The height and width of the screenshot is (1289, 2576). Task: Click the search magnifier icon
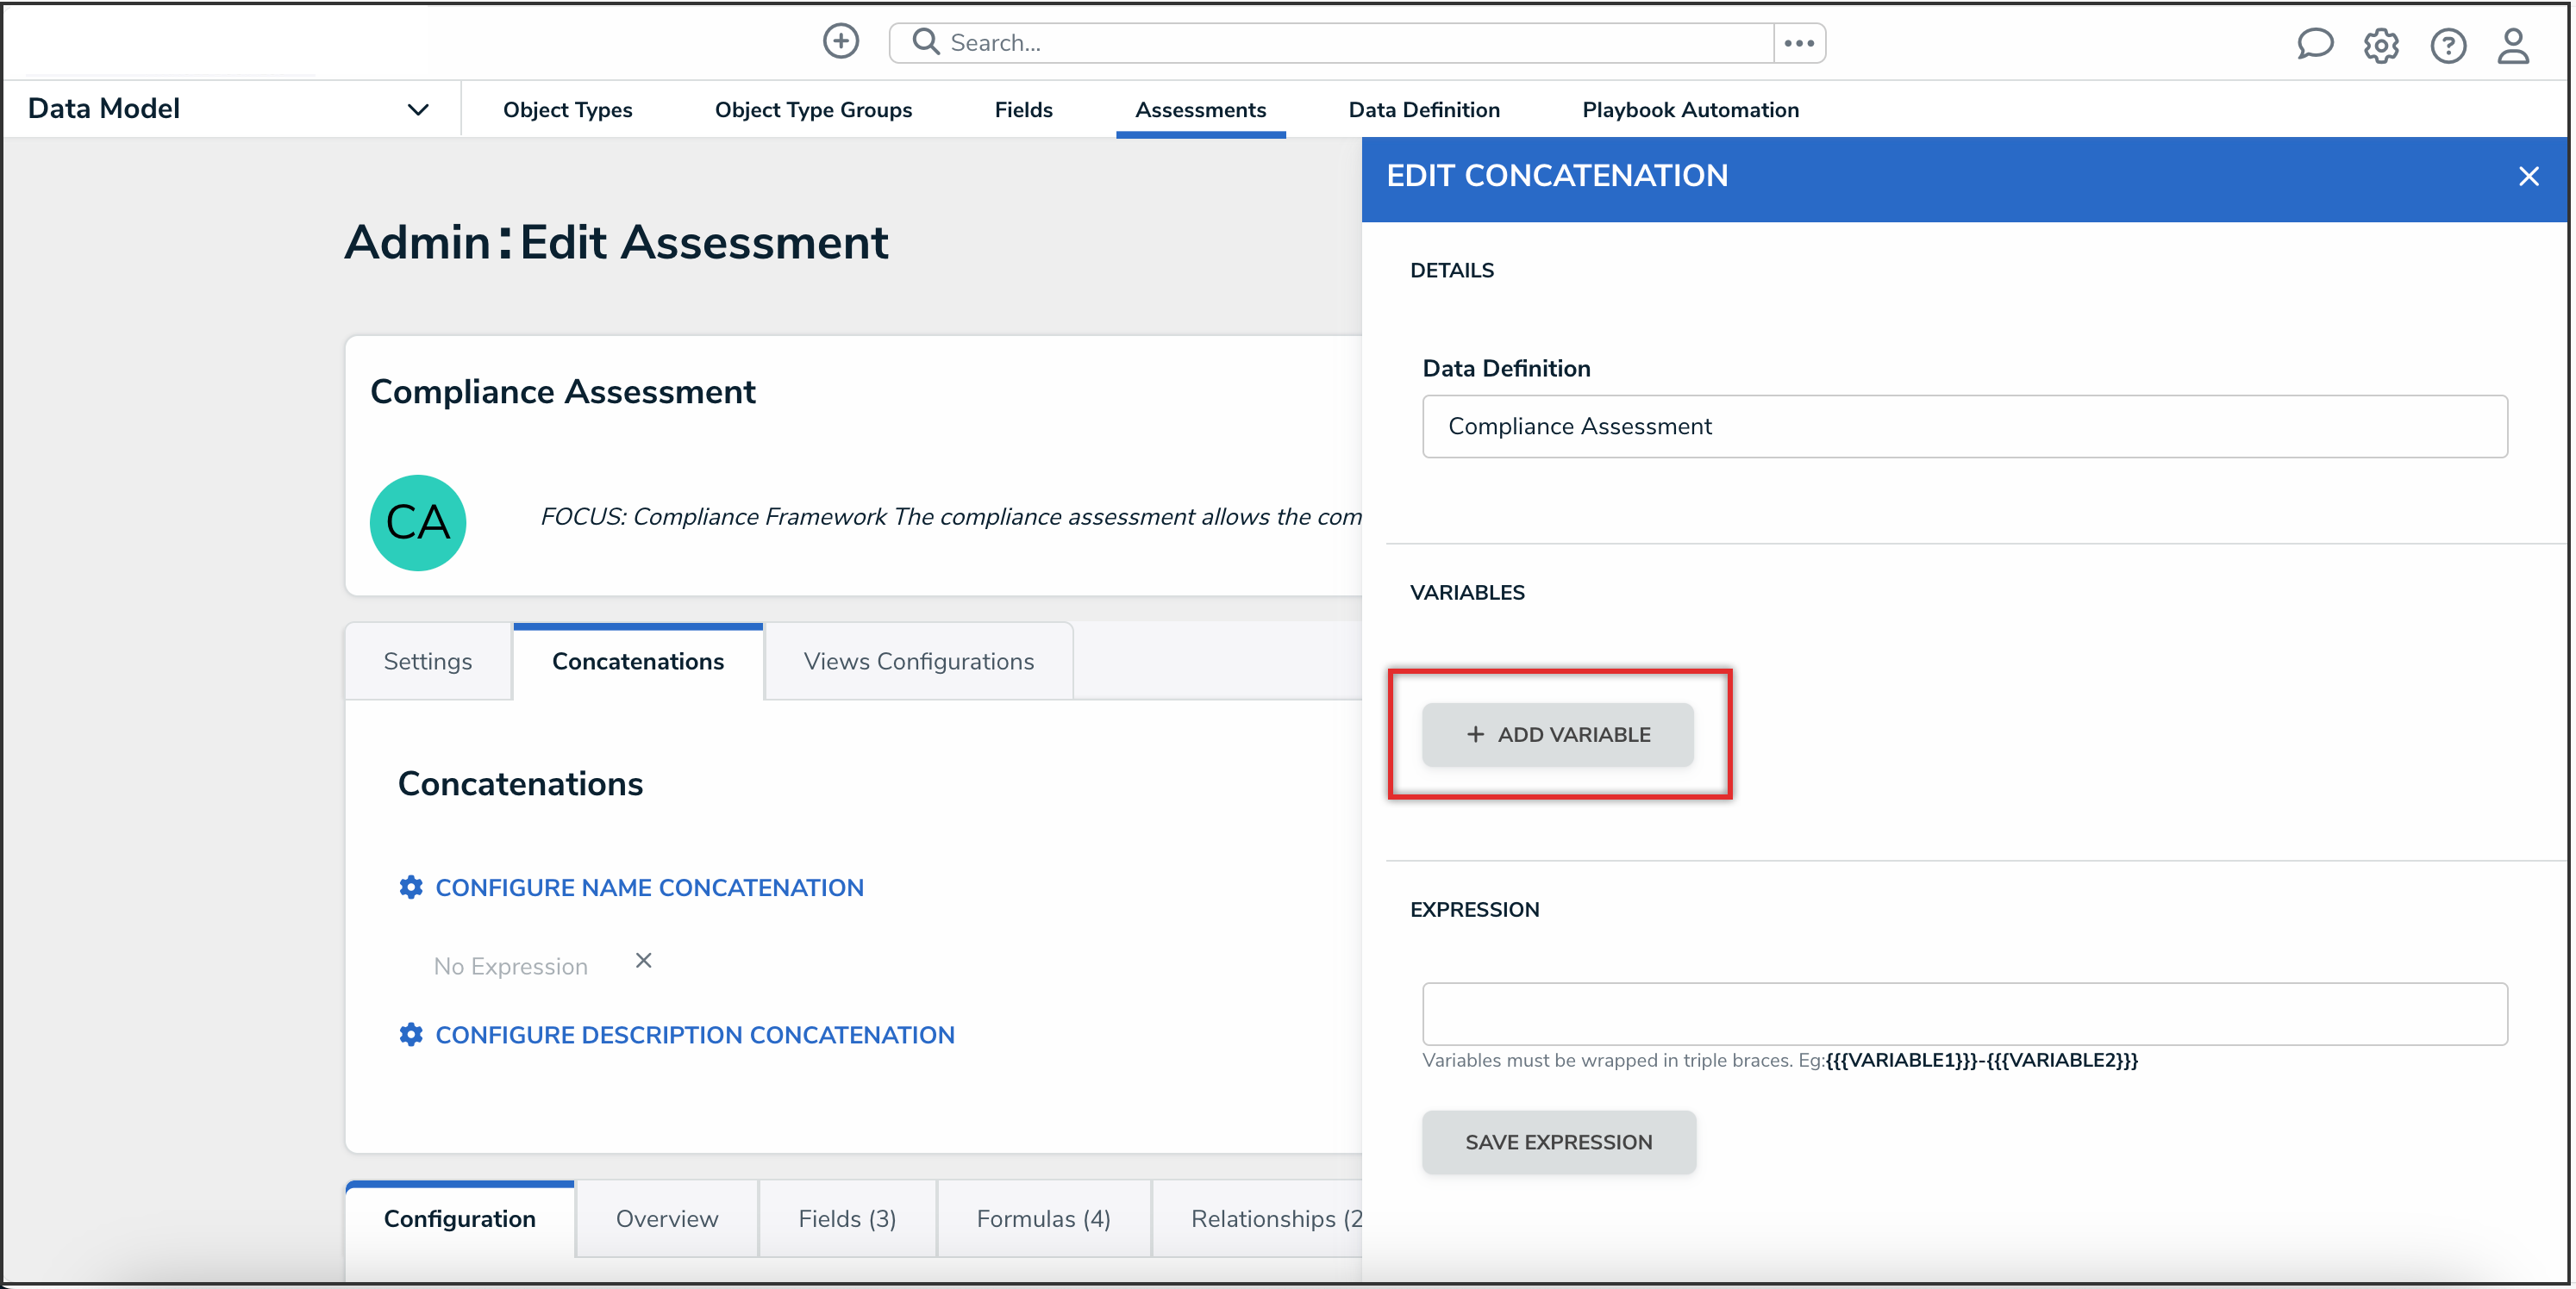click(925, 42)
